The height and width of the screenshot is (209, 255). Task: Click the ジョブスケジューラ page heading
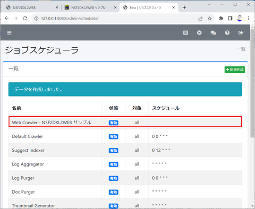pos(41,50)
